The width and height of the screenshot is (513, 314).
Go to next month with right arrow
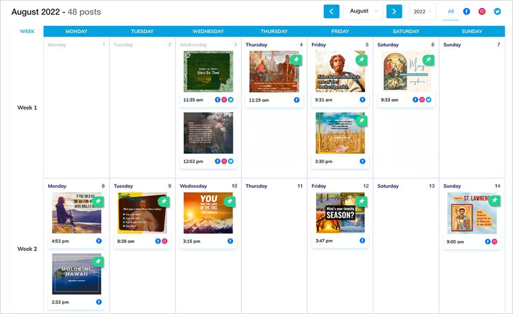coord(394,11)
